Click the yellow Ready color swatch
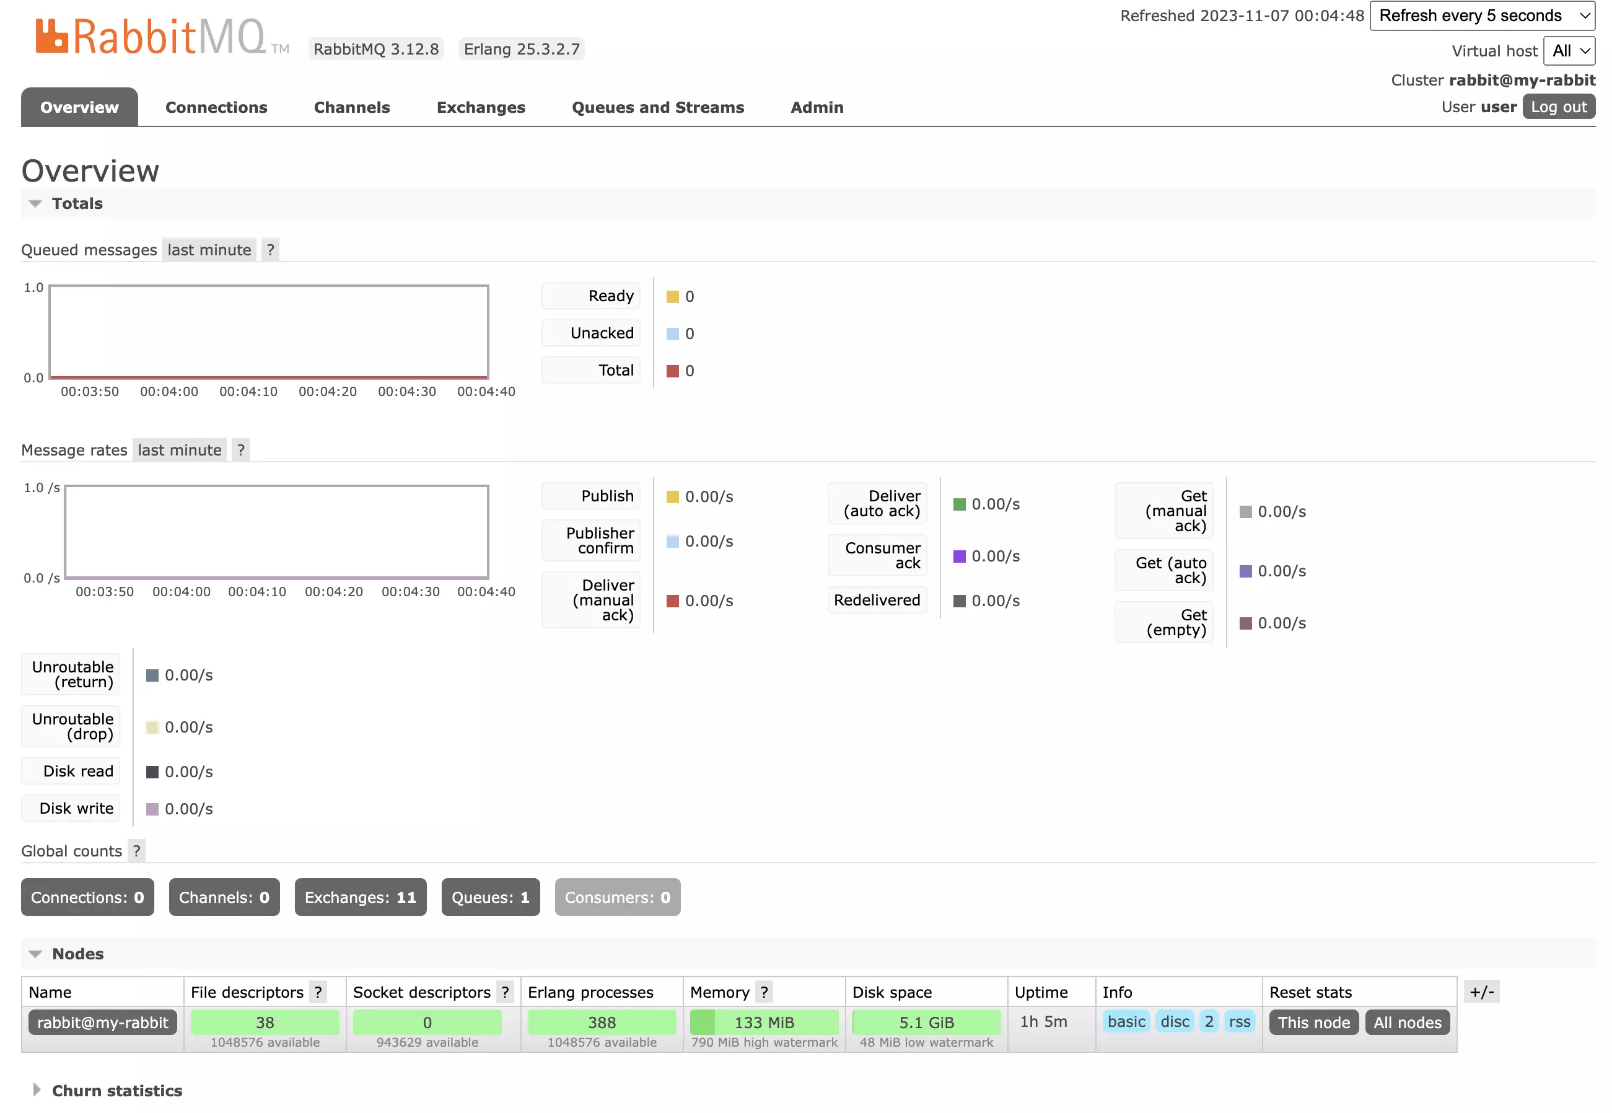Screen dimensions: 1612x1113 [672, 297]
